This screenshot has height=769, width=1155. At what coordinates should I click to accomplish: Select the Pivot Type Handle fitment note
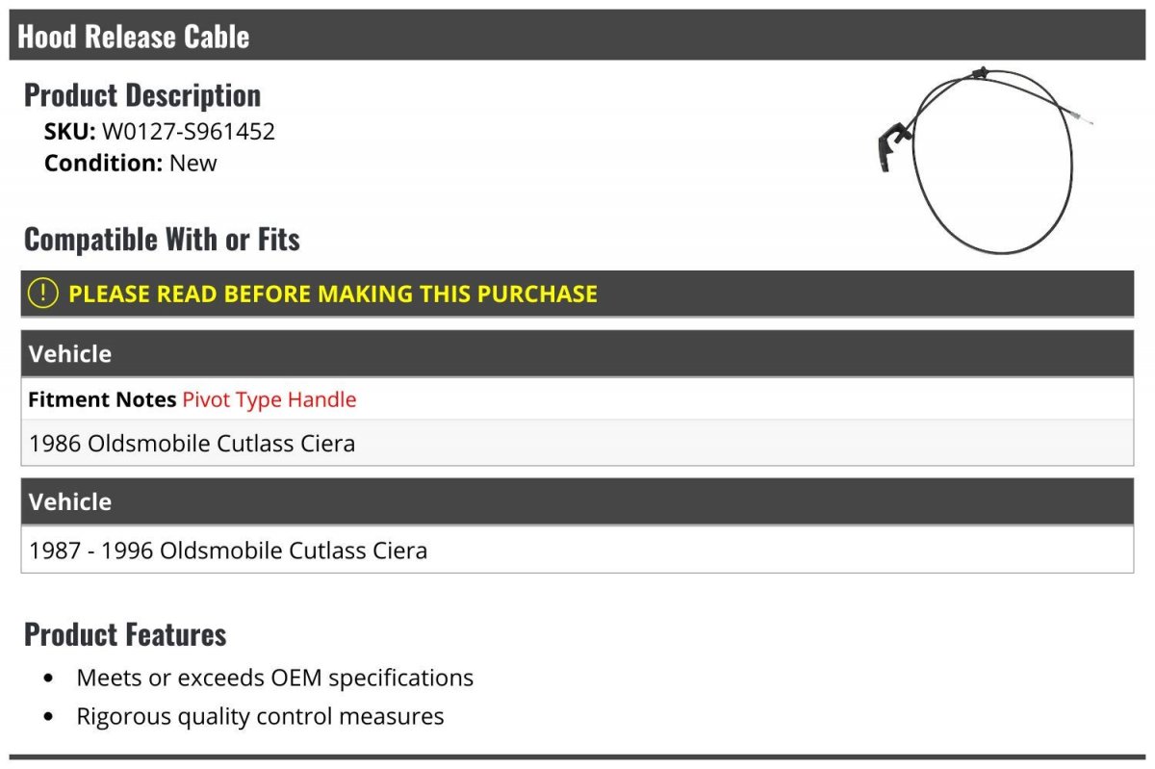tap(269, 399)
